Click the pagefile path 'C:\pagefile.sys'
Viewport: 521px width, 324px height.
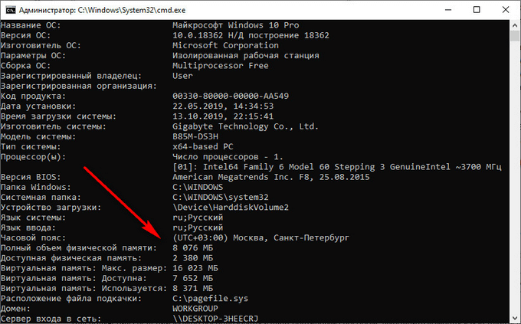point(211,299)
